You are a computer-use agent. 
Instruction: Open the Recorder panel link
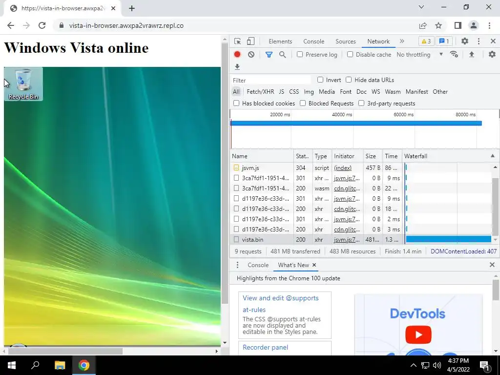(x=265, y=347)
